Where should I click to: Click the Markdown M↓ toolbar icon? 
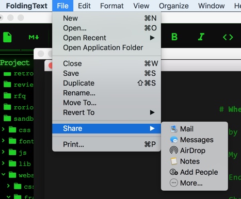34,37
